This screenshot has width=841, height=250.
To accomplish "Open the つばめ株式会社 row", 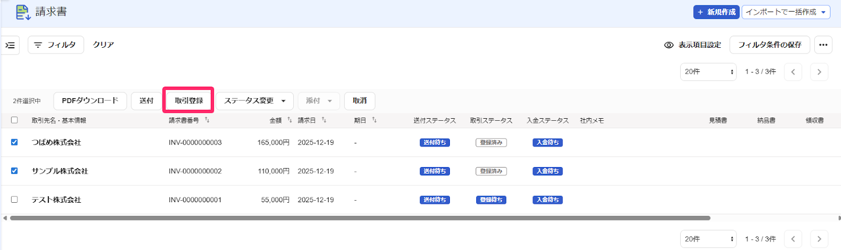I will click(56, 142).
